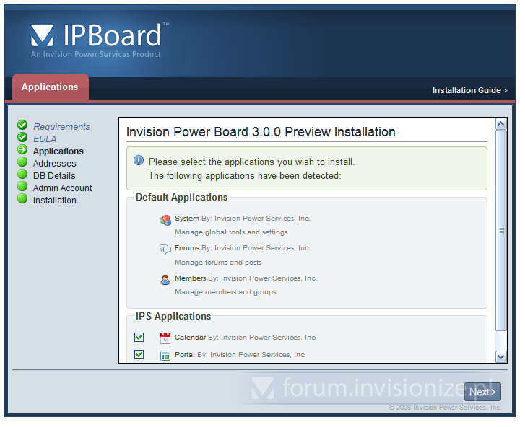Click the blue info icon in notice
Image resolution: width=525 pixels, height=427 pixels.
point(138,162)
